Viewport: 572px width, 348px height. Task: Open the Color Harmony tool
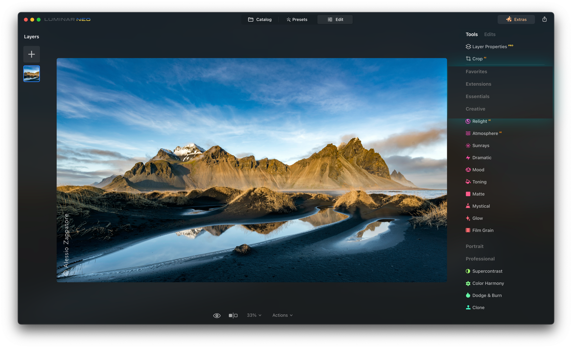point(488,283)
